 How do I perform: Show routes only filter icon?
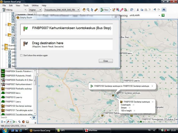14,122
